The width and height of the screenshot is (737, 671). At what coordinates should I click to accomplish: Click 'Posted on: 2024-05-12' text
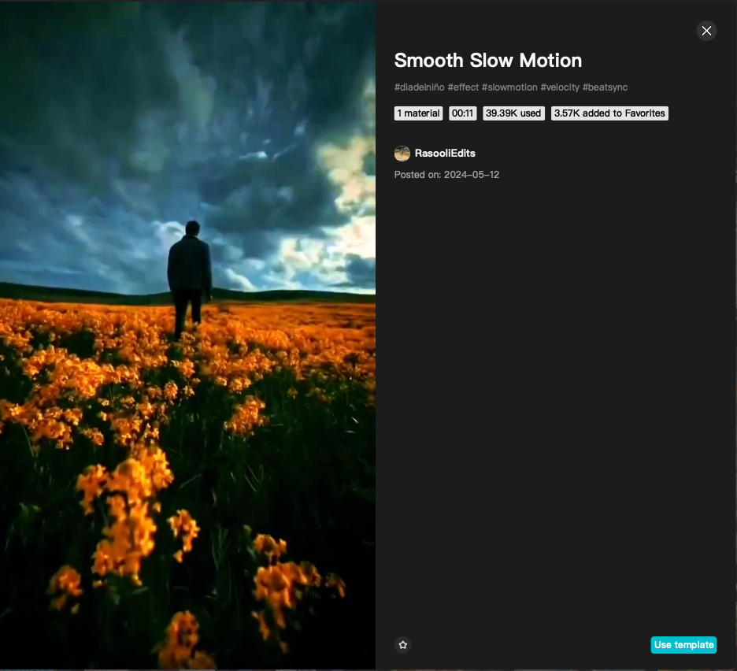(446, 175)
